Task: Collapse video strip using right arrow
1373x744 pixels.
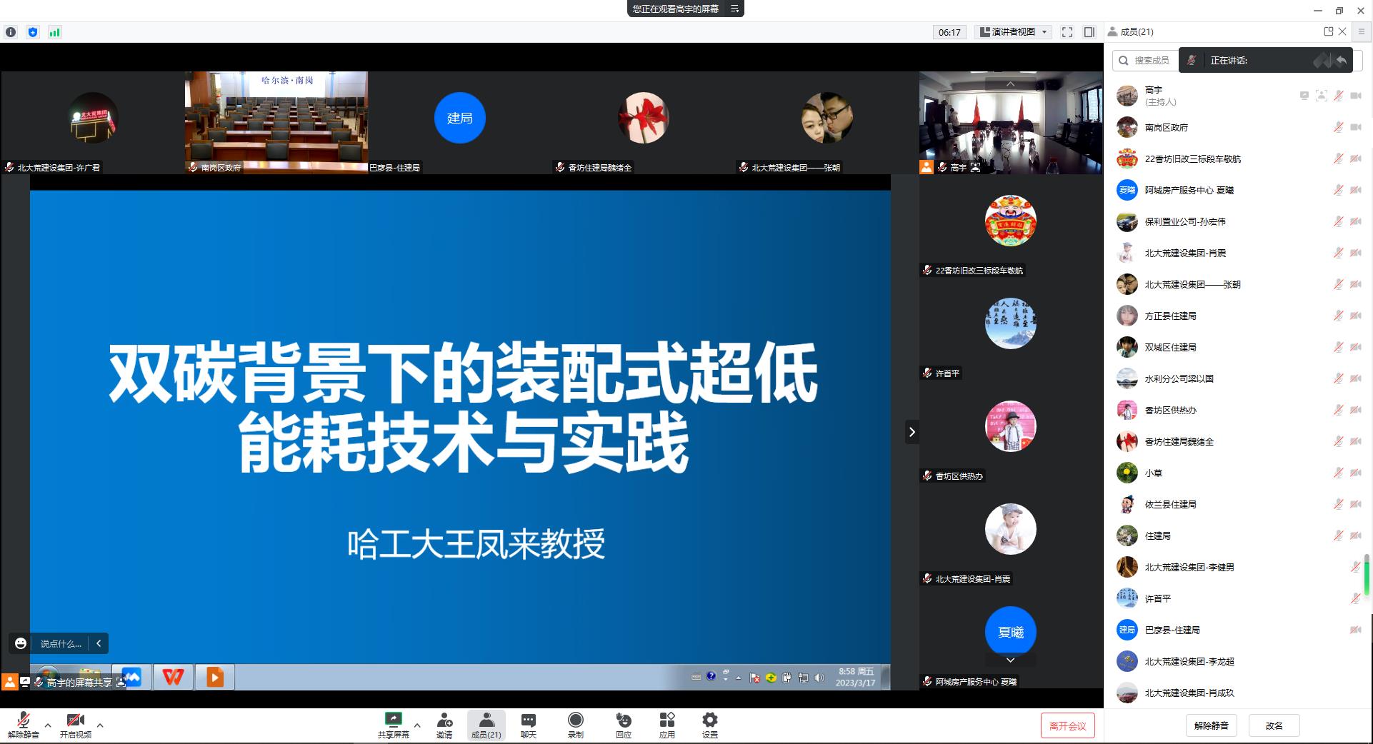Action: [912, 431]
